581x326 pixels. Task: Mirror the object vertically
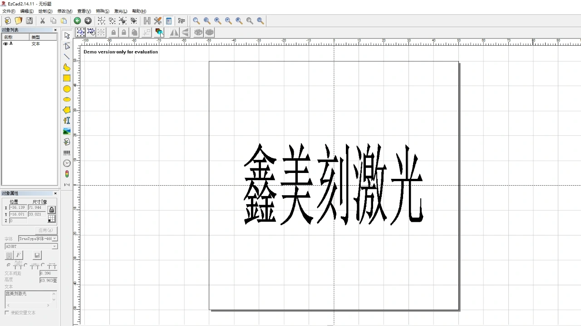coord(185,32)
